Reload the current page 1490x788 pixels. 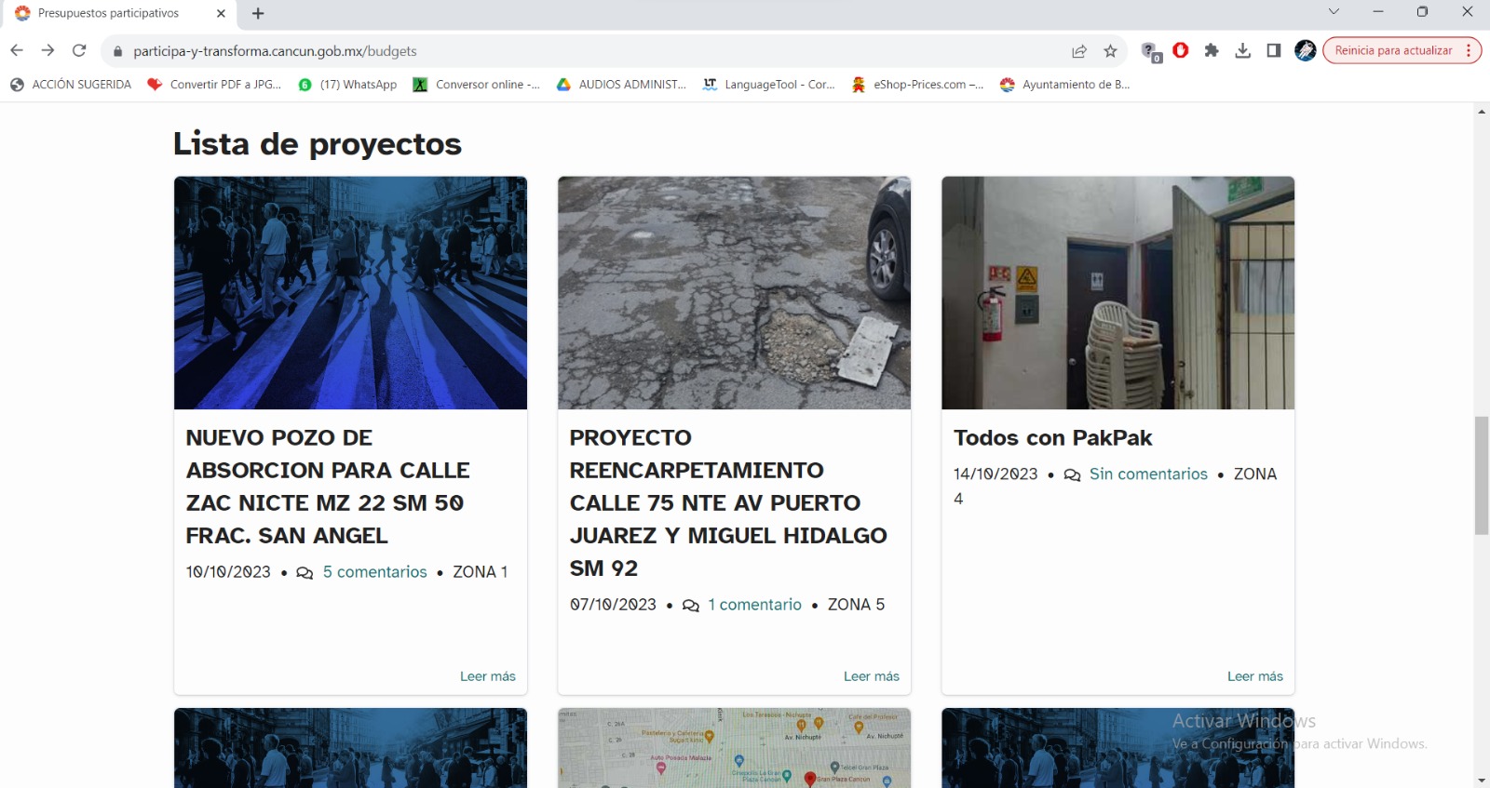[x=79, y=50]
